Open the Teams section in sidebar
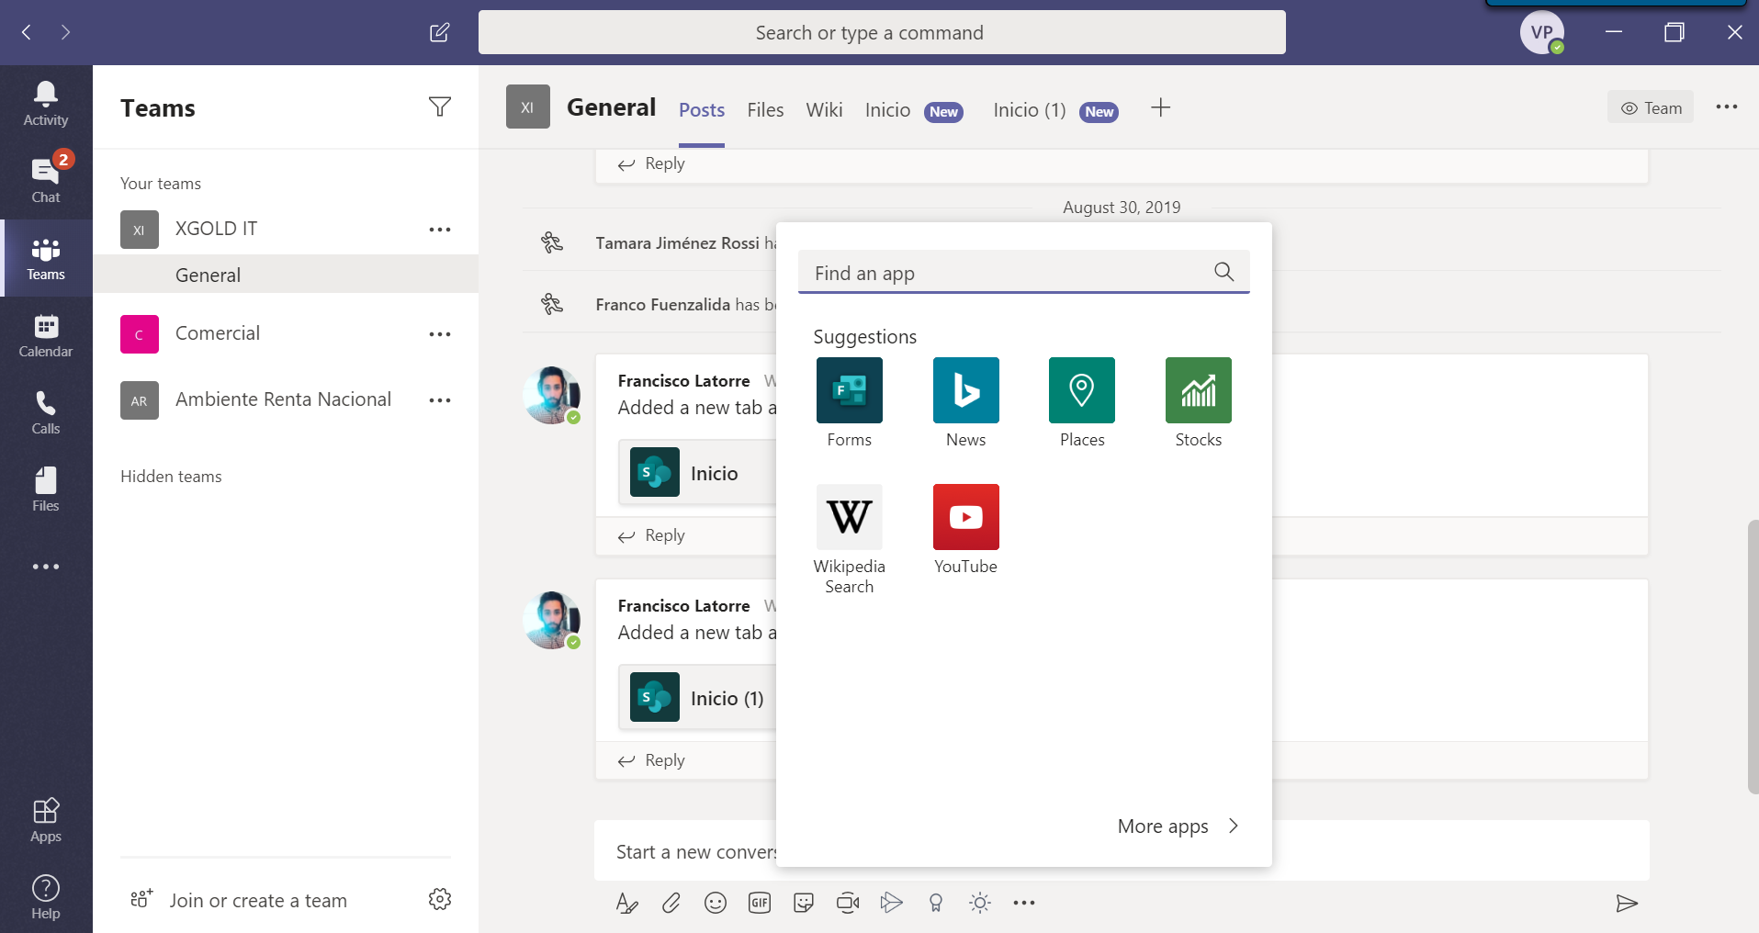This screenshot has height=933, width=1759. pos(46,258)
